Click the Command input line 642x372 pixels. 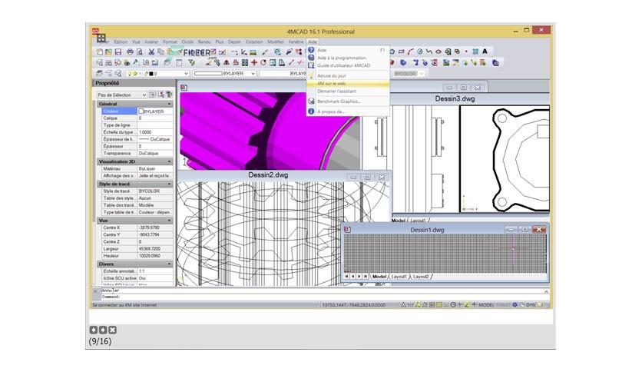(x=322, y=297)
